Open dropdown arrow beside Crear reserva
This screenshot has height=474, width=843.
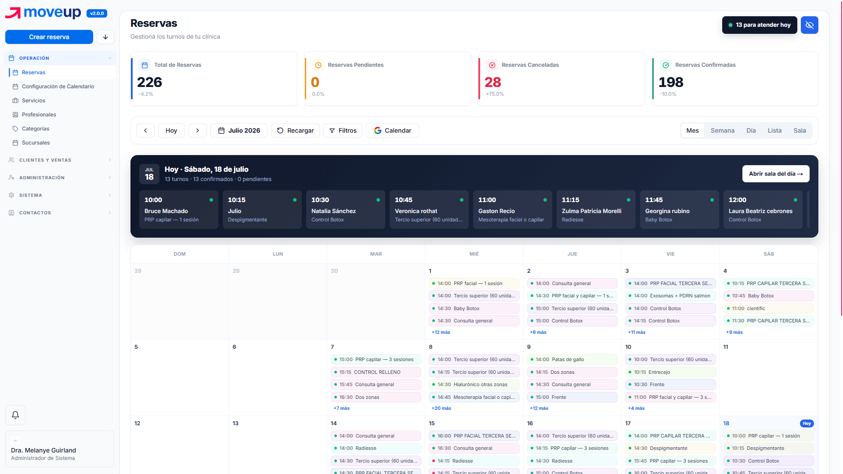(105, 37)
